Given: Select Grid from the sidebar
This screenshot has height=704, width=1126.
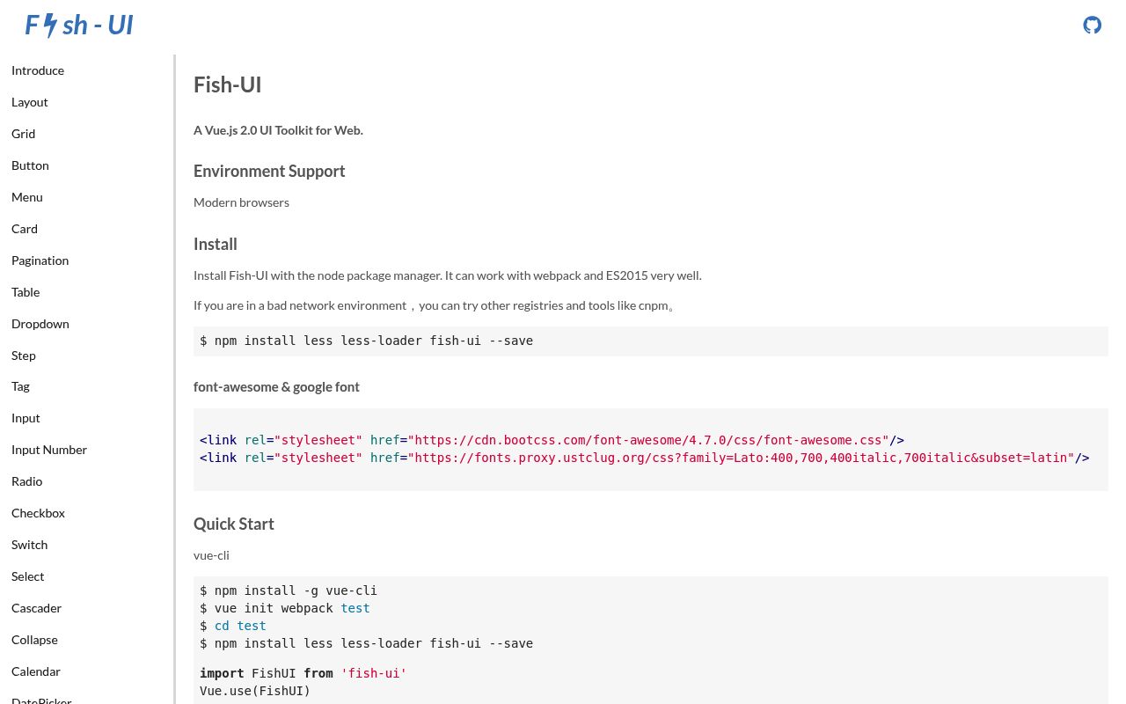Looking at the screenshot, I should (x=24, y=134).
